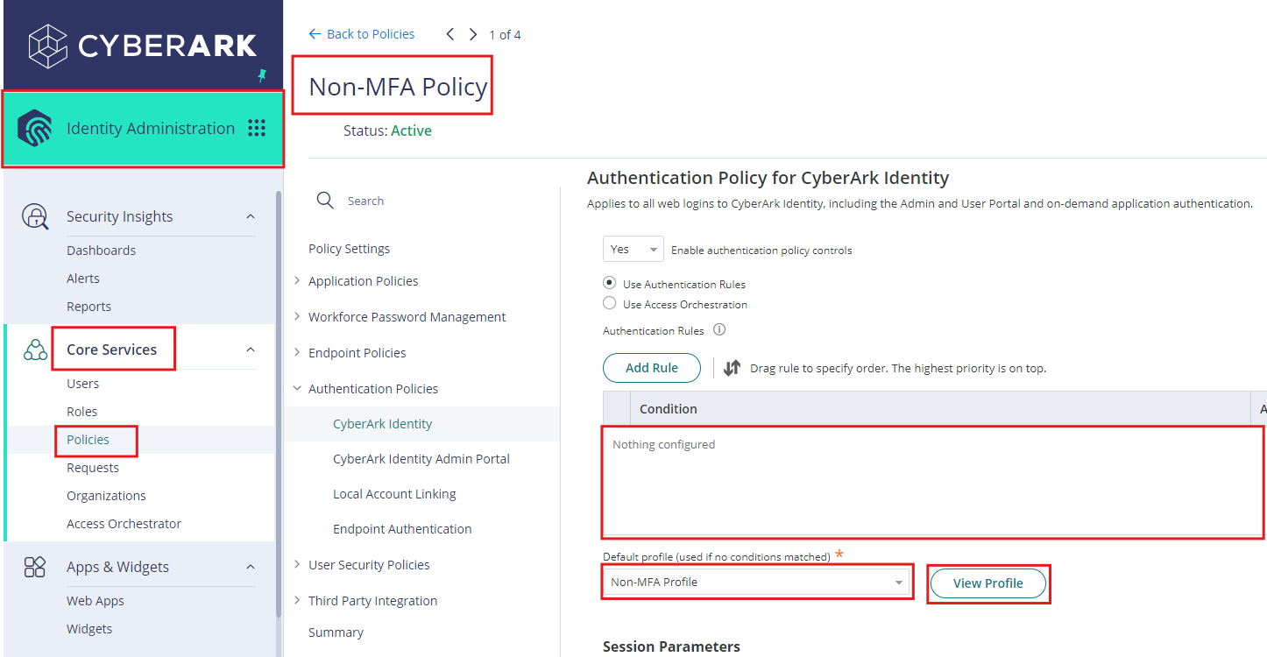Select the Use Authentication Rules radio button
The image size is (1267, 657).
(x=609, y=284)
